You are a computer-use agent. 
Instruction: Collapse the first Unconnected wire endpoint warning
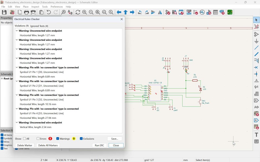[17, 31]
